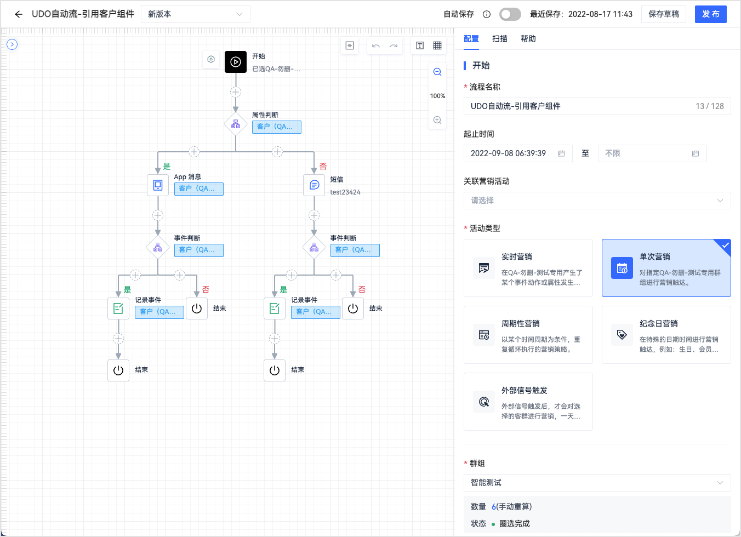The height and width of the screenshot is (537, 741).
Task: Click the 发布 button
Action: [711, 14]
